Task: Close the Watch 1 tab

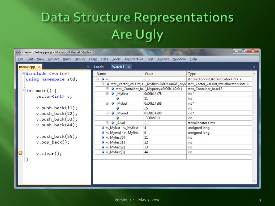Action: (x=129, y=67)
